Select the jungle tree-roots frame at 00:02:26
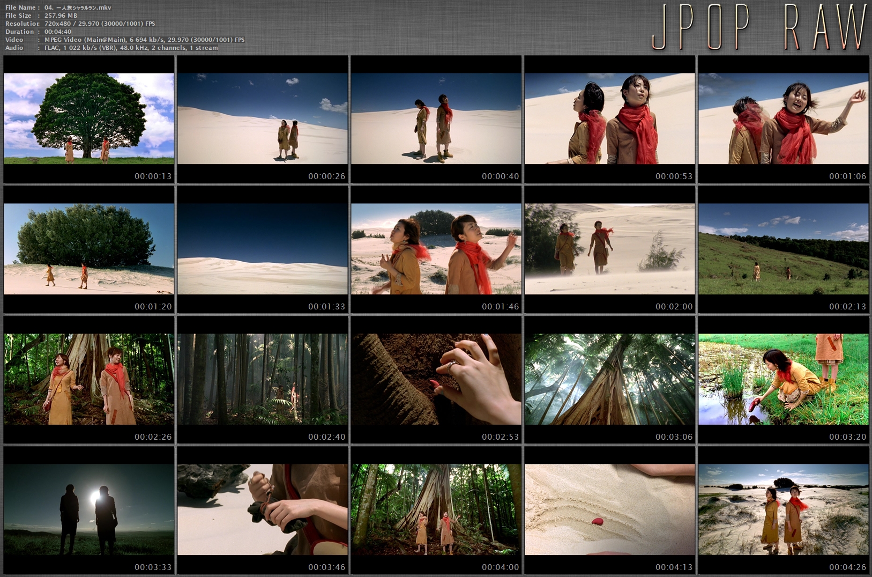The width and height of the screenshot is (872, 577). (89, 380)
